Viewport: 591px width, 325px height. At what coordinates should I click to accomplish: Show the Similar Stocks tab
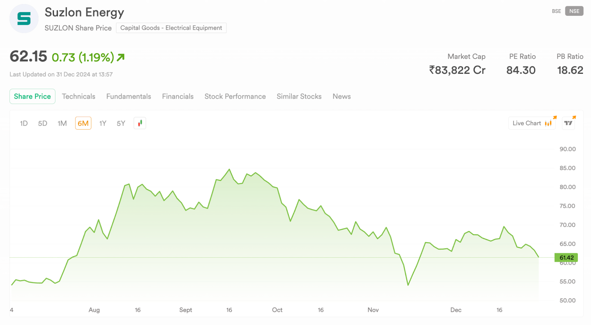(x=299, y=96)
